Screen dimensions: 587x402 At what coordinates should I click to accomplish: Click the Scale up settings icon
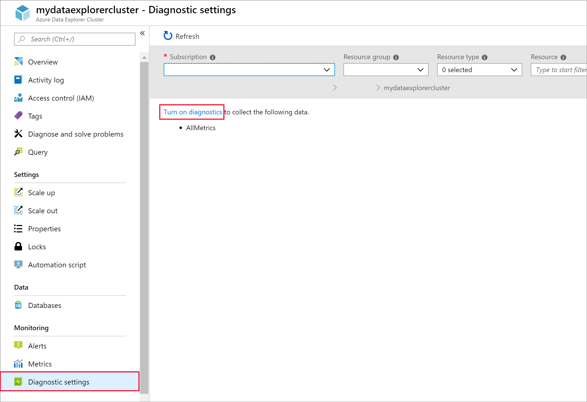(18, 192)
